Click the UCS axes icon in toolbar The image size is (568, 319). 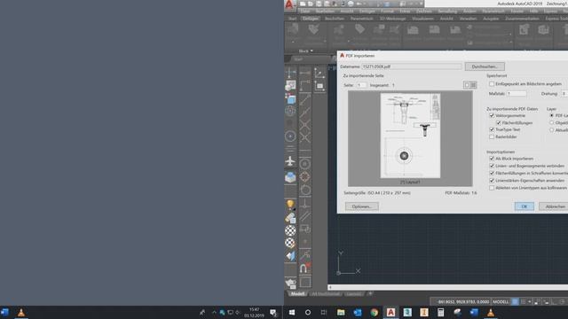319,73
